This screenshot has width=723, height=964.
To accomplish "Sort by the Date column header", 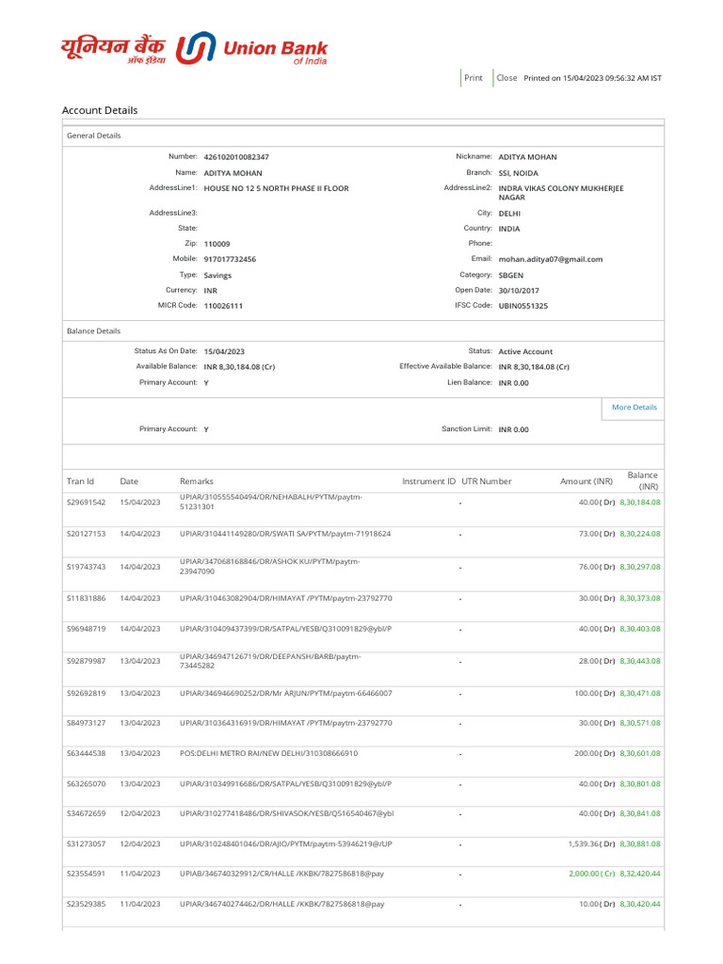I will [129, 481].
